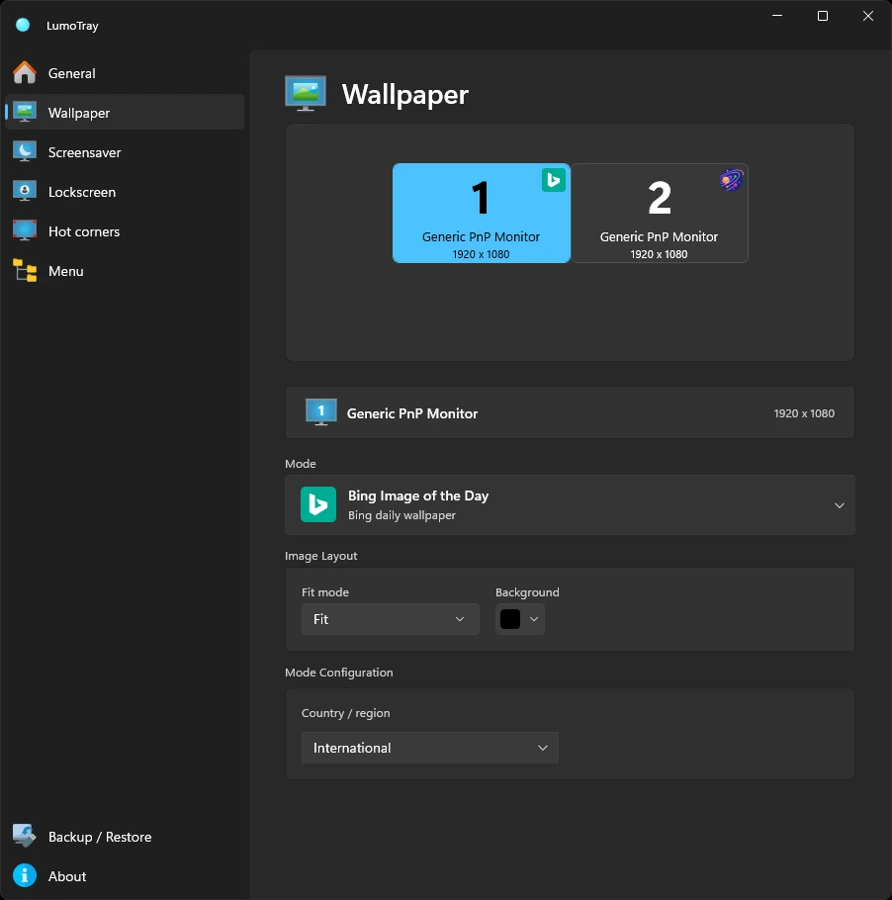This screenshot has height=900, width=892.
Task: Open the Menu settings page
Action: pyautogui.click(x=125, y=271)
